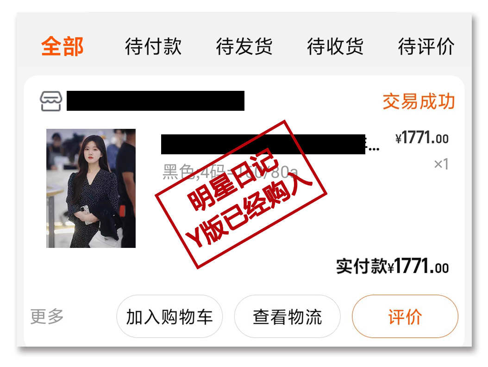Click the 交易成功 order status
The image size is (488, 367).
(x=419, y=101)
